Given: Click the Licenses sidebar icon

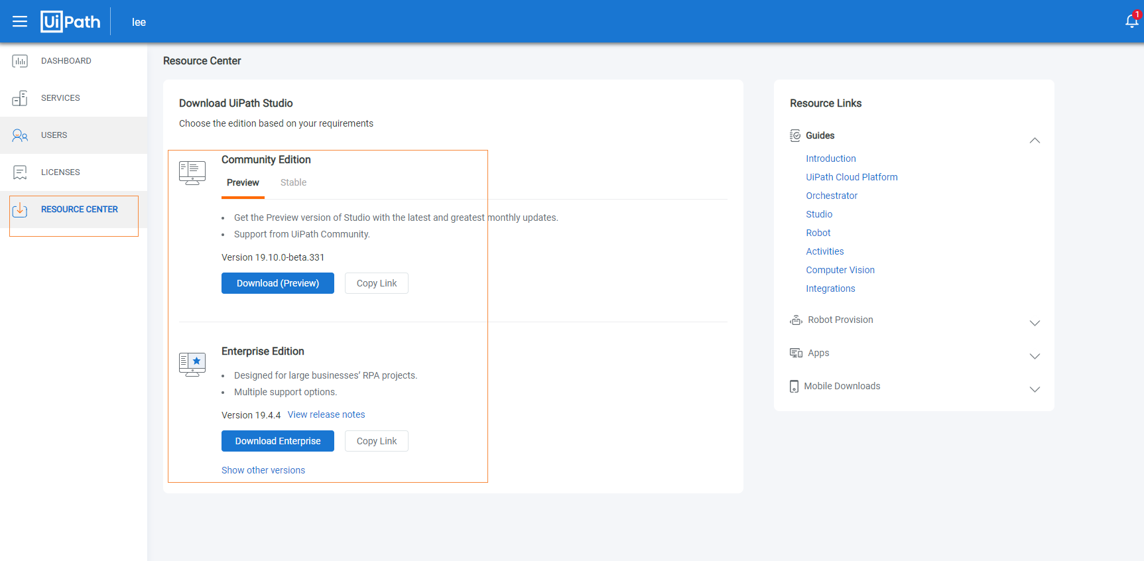Looking at the screenshot, I should click(20, 172).
